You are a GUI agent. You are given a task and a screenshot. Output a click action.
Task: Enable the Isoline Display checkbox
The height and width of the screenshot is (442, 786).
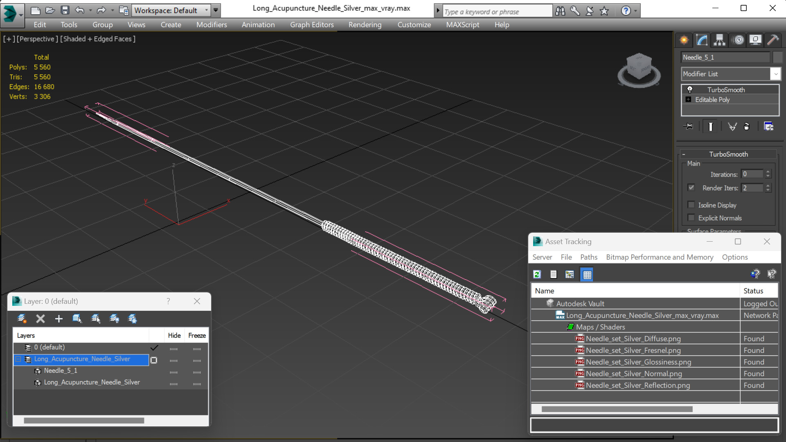(x=691, y=205)
